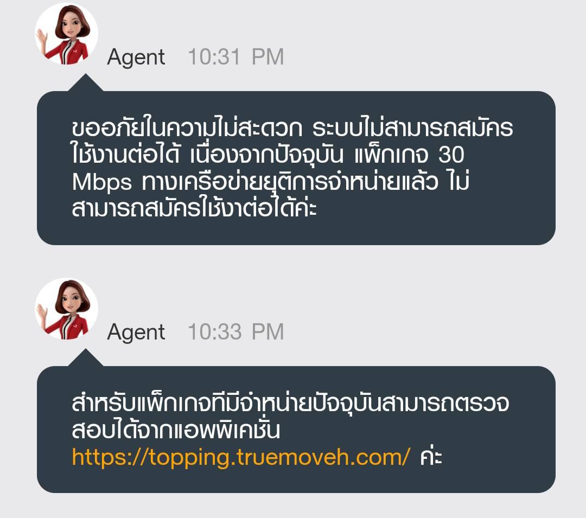Click the pointer tail of the 10:31 PM bubble
This screenshot has width=586, height=518.
(x=86, y=82)
